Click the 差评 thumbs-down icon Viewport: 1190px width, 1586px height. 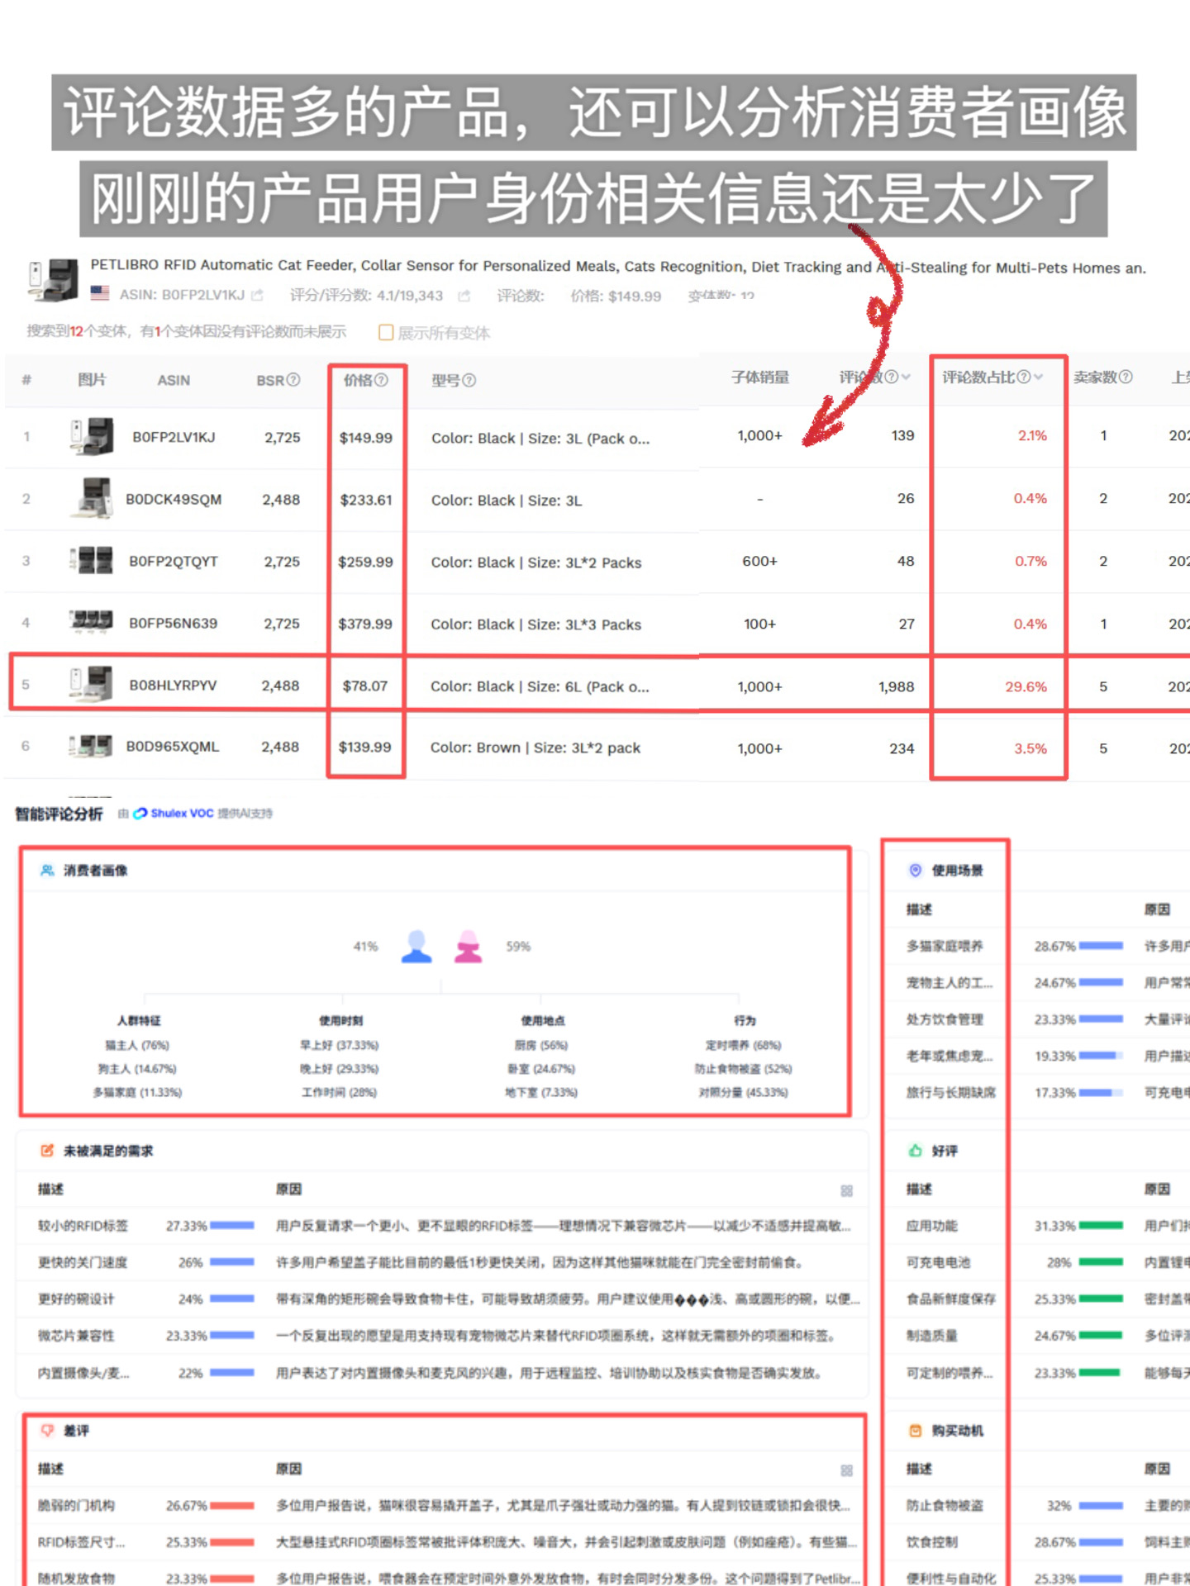coord(47,1430)
